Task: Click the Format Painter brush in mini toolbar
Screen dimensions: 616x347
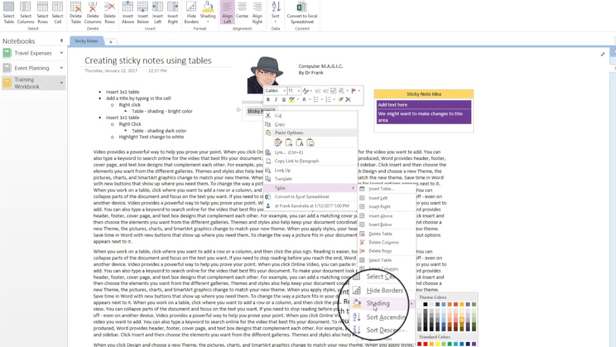Action: (340, 99)
